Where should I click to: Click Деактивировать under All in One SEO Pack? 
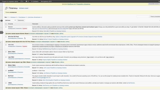[12, 38]
